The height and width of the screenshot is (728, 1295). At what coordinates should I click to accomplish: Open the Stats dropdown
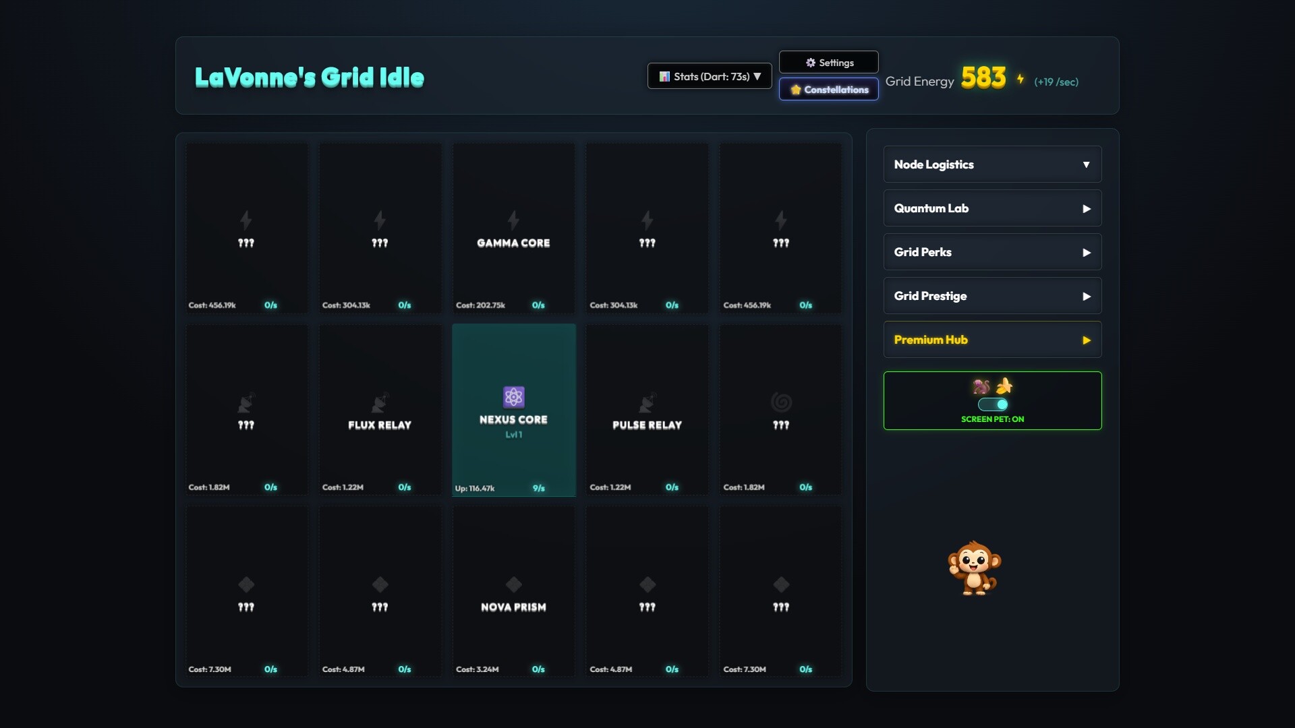point(710,76)
